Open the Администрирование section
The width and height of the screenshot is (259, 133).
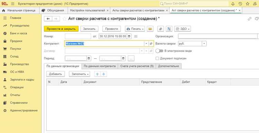click(x=23, y=110)
